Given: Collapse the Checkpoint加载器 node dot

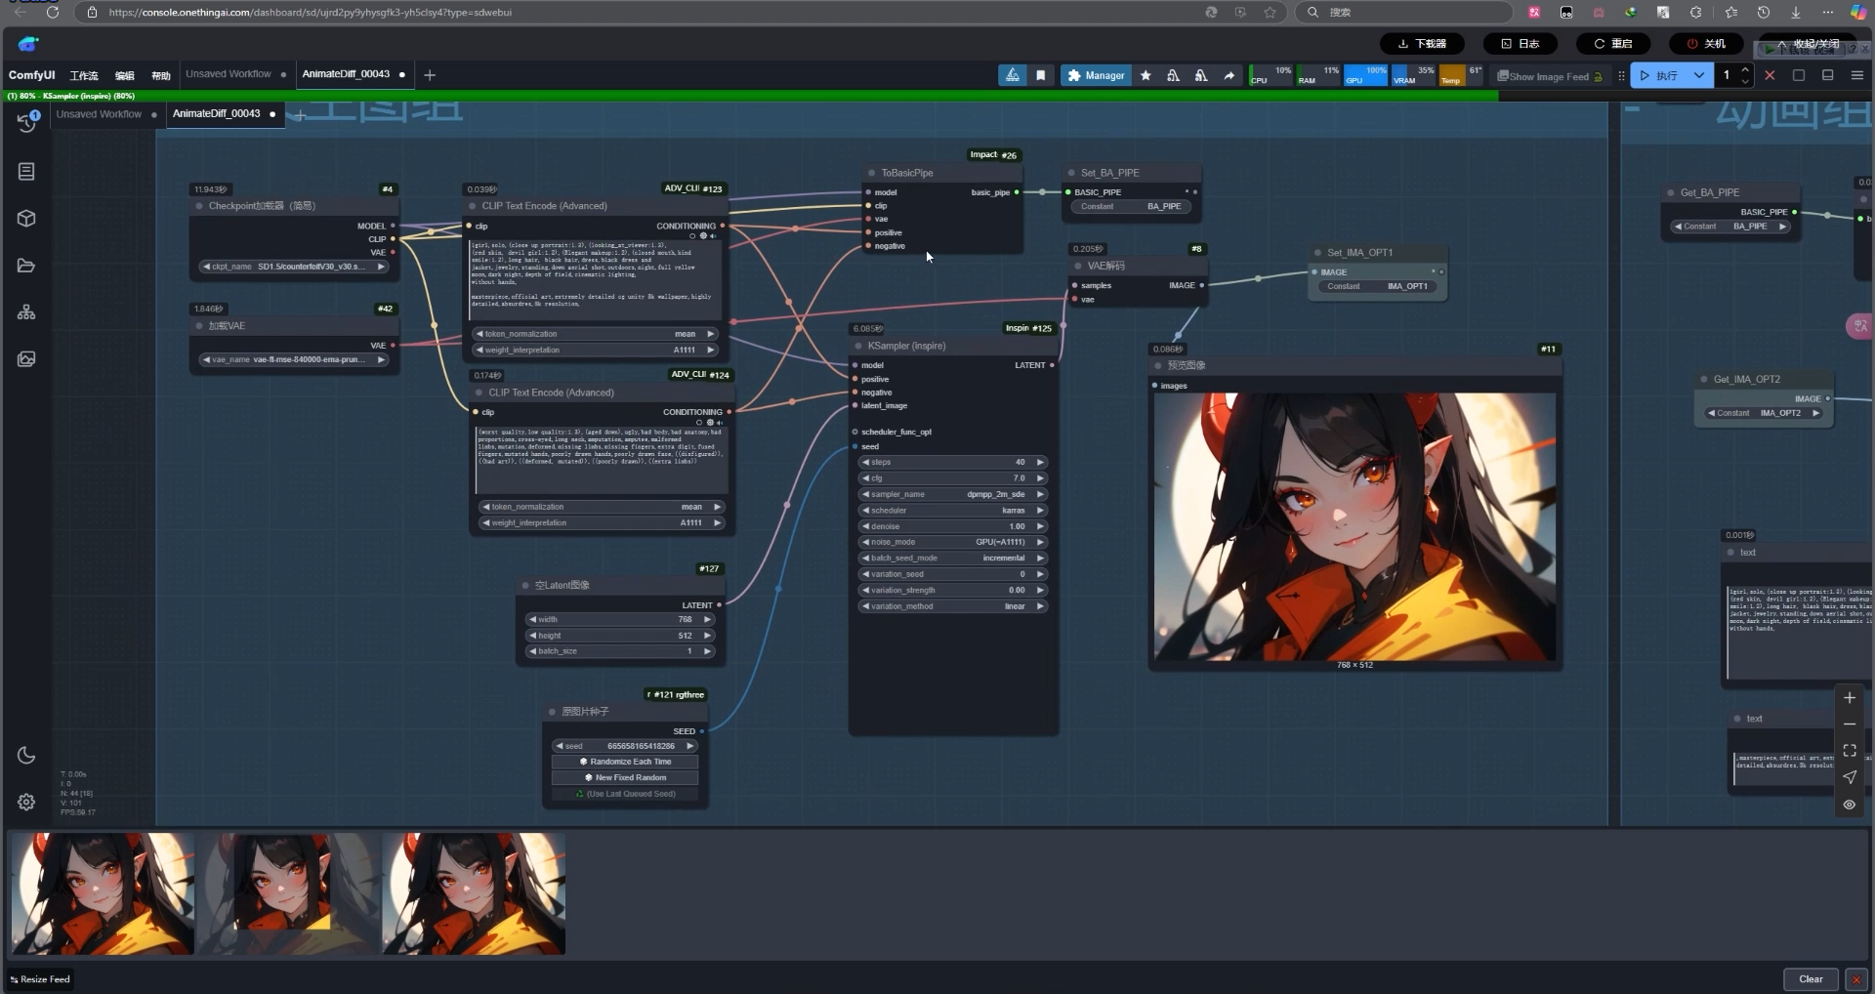Looking at the screenshot, I should point(199,206).
